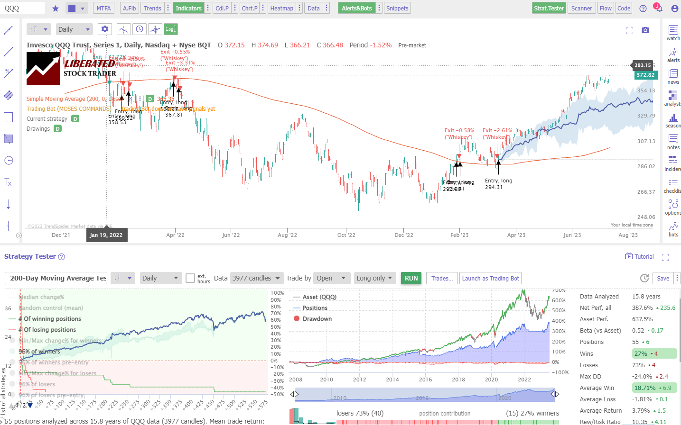Open the 3977 candles data dropdown
Viewport: 681px width, 425px height.
point(257,278)
